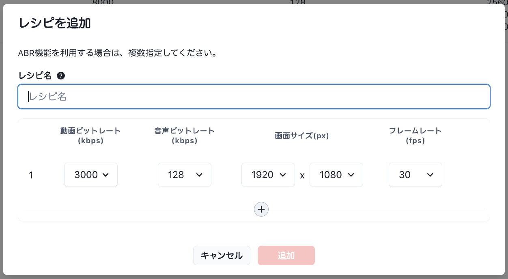Expand the height dropdown showing 1080
The image size is (508, 279).
[336, 175]
